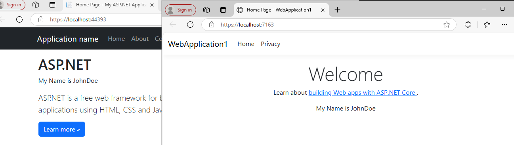Go back in the localhost:7163 window
The width and height of the screenshot is (514, 145).
[x=173, y=25]
